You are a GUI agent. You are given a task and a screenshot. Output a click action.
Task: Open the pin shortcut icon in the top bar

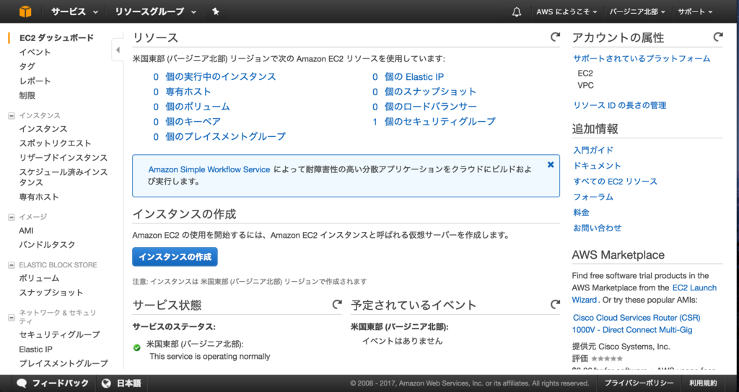click(x=215, y=12)
